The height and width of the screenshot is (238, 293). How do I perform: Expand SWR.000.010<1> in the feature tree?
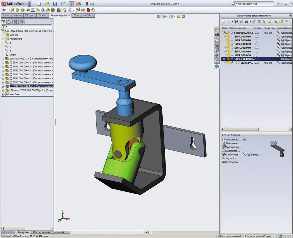3,59
